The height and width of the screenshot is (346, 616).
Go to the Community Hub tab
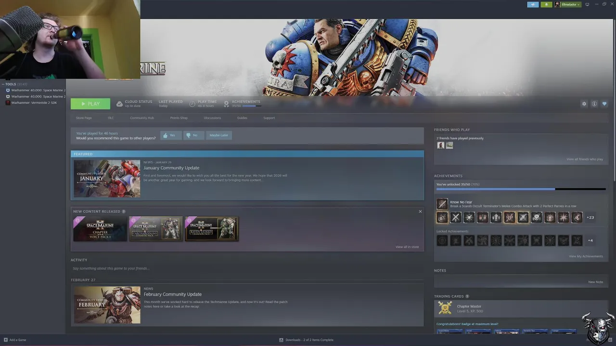point(142,118)
